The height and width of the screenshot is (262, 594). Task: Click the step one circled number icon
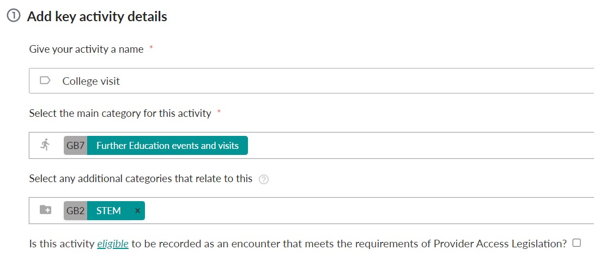tap(13, 17)
